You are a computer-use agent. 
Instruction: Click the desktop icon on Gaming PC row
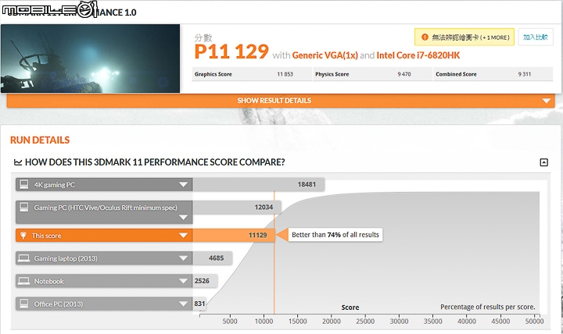pos(24,207)
